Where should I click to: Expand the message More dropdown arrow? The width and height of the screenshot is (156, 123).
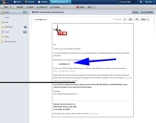tap(148, 19)
